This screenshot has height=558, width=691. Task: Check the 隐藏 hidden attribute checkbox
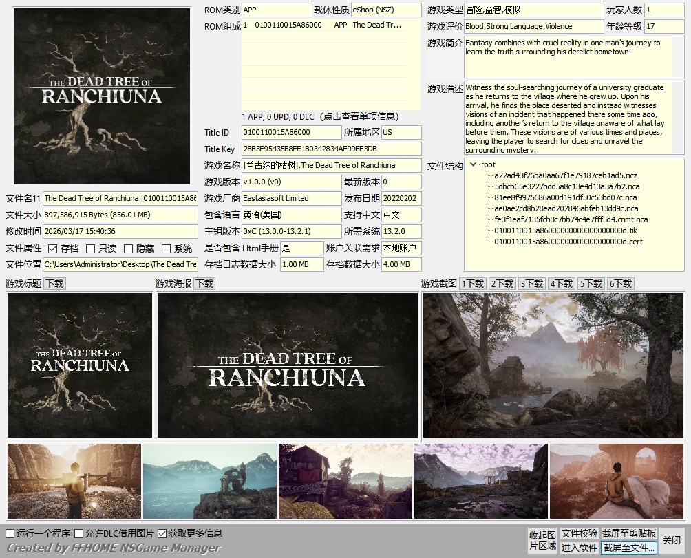128,248
